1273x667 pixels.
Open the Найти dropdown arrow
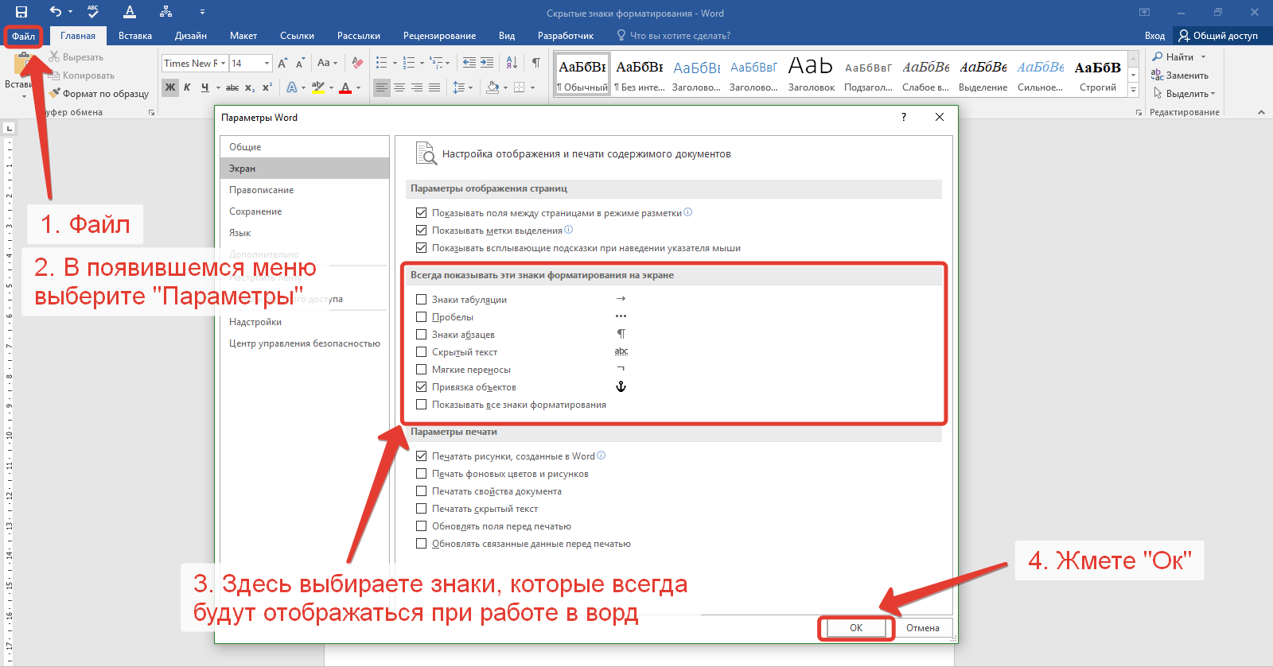[1203, 57]
